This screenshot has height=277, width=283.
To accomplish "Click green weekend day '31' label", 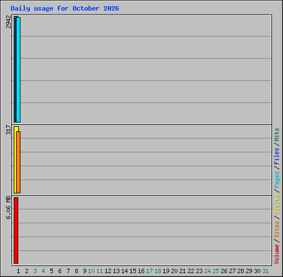I will click(265, 271).
